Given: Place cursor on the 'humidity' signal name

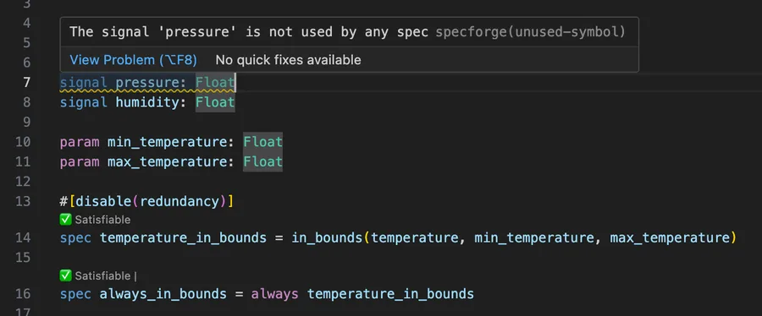Looking at the screenshot, I should 146,102.
